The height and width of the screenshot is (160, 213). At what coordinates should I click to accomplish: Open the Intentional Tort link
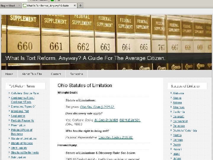click(20, 111)
